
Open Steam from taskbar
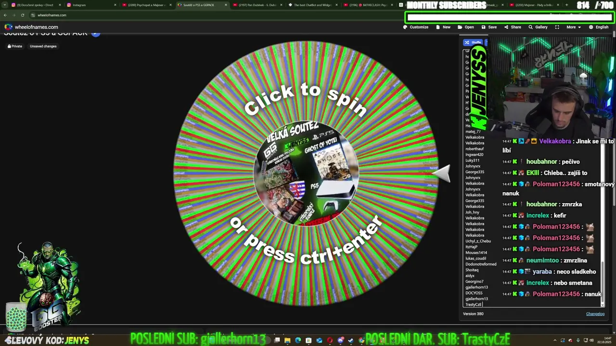click(351, 340)
